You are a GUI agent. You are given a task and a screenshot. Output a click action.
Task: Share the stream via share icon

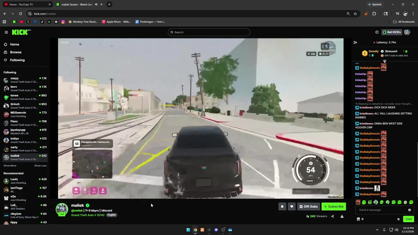[x=332, y=216]
